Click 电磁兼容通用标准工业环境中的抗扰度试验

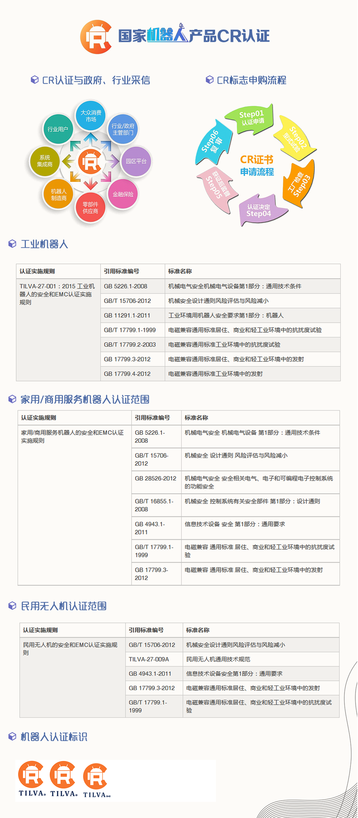[x=253, y=345]
